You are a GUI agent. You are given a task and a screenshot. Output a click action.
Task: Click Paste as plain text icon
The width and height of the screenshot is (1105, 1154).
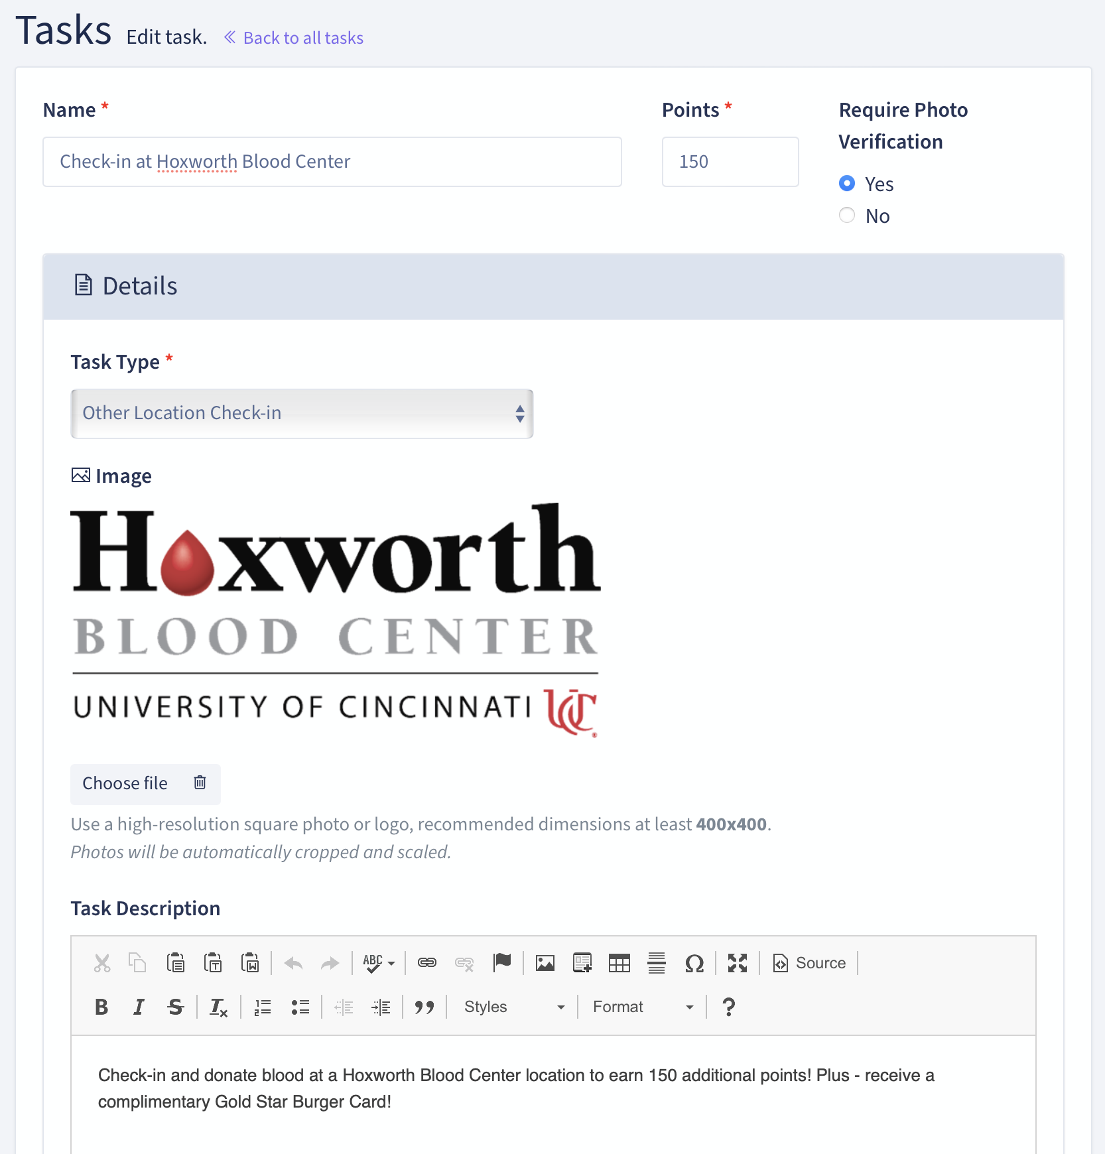212,963
